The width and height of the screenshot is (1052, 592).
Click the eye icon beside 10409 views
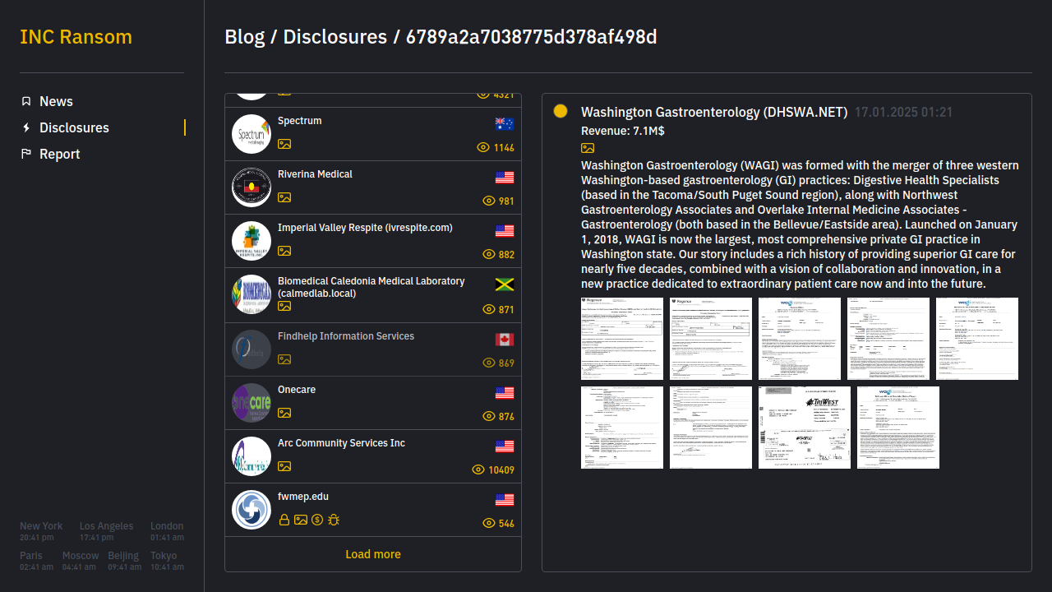478,469
